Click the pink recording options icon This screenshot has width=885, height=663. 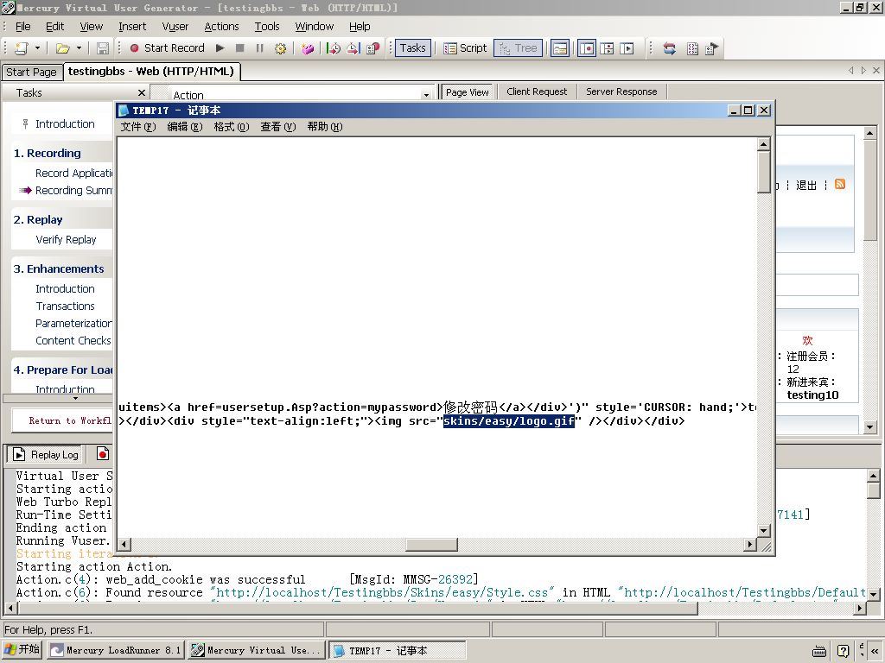pos(307,48)
